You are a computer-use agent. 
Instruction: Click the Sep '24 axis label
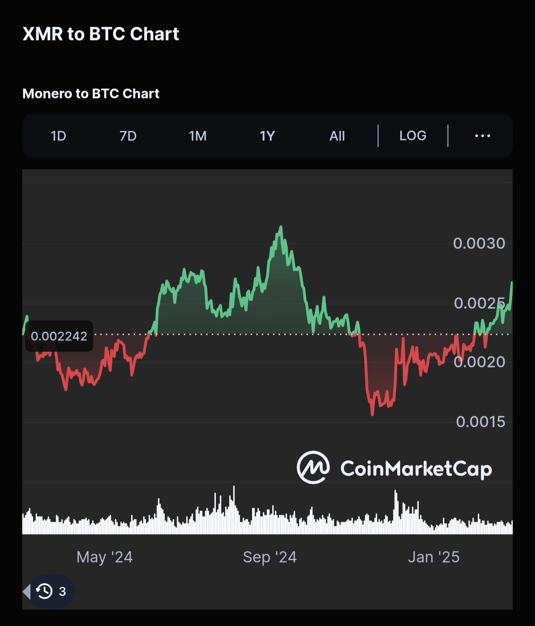click(270, 557)
